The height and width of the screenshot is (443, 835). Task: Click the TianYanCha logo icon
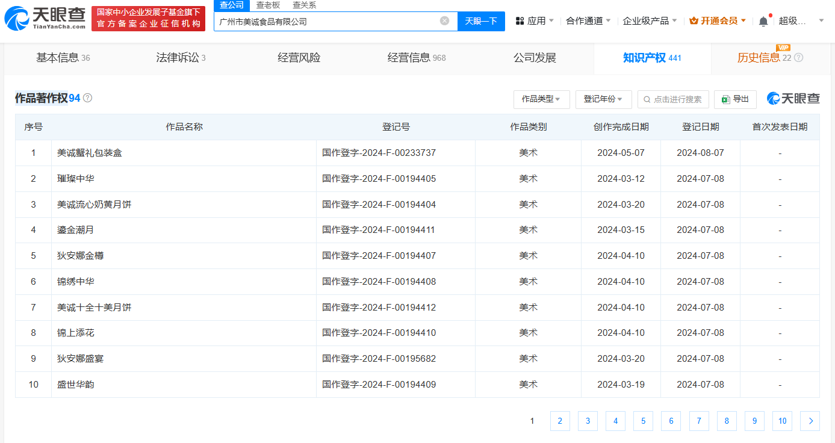pos(17,19)
